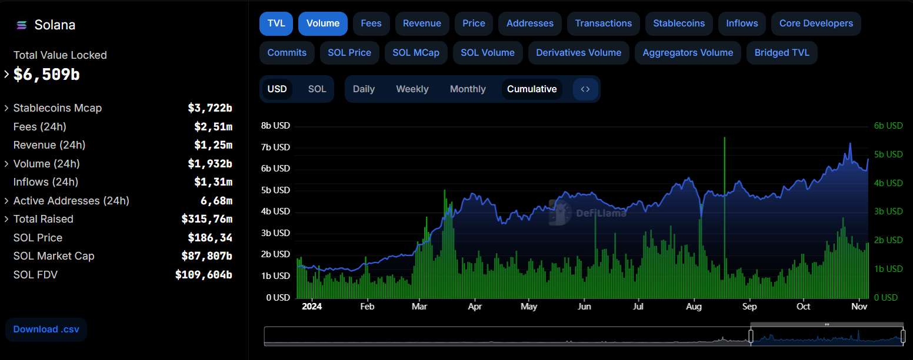Enable the Addresses chart series
The image size is (913, 360).
530,23
